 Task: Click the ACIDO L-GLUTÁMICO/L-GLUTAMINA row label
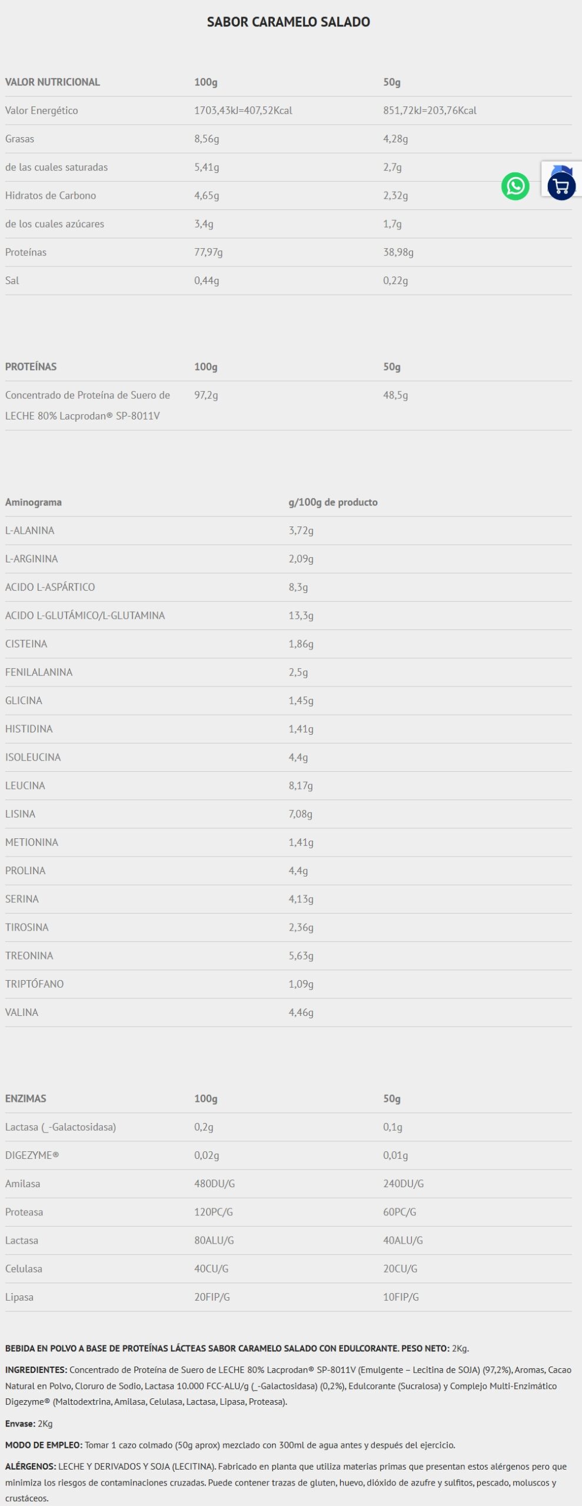tap(85, 615)
